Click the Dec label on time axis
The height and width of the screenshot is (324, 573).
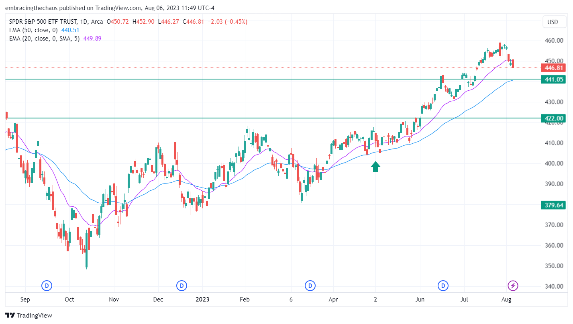[x=158, y=300]
